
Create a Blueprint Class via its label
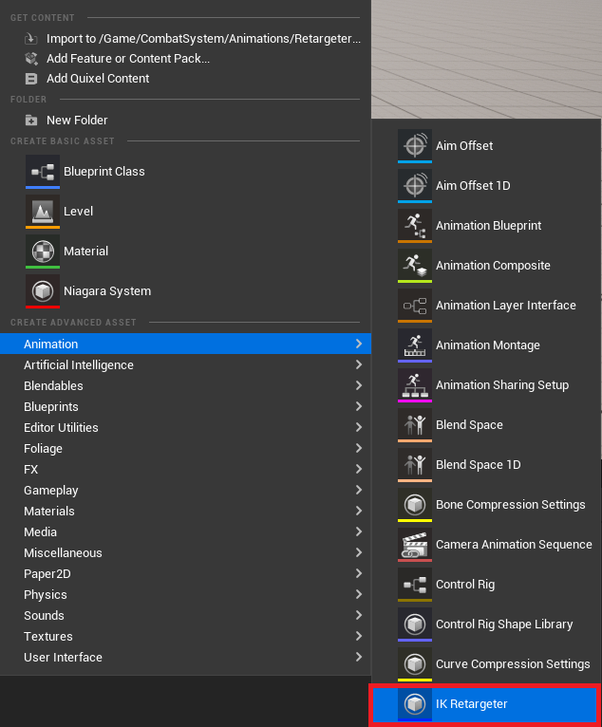[x=104, y=172]
